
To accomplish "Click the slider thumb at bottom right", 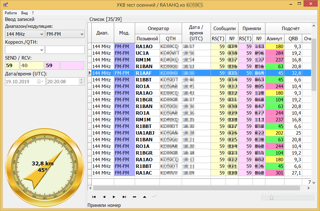I will [x=271, y=198].
